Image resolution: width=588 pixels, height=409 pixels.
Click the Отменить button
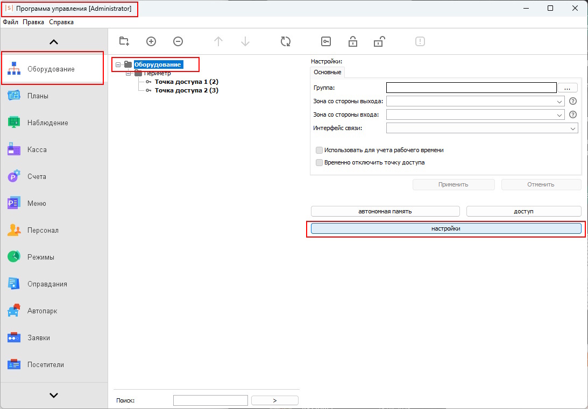coord(541,184)
